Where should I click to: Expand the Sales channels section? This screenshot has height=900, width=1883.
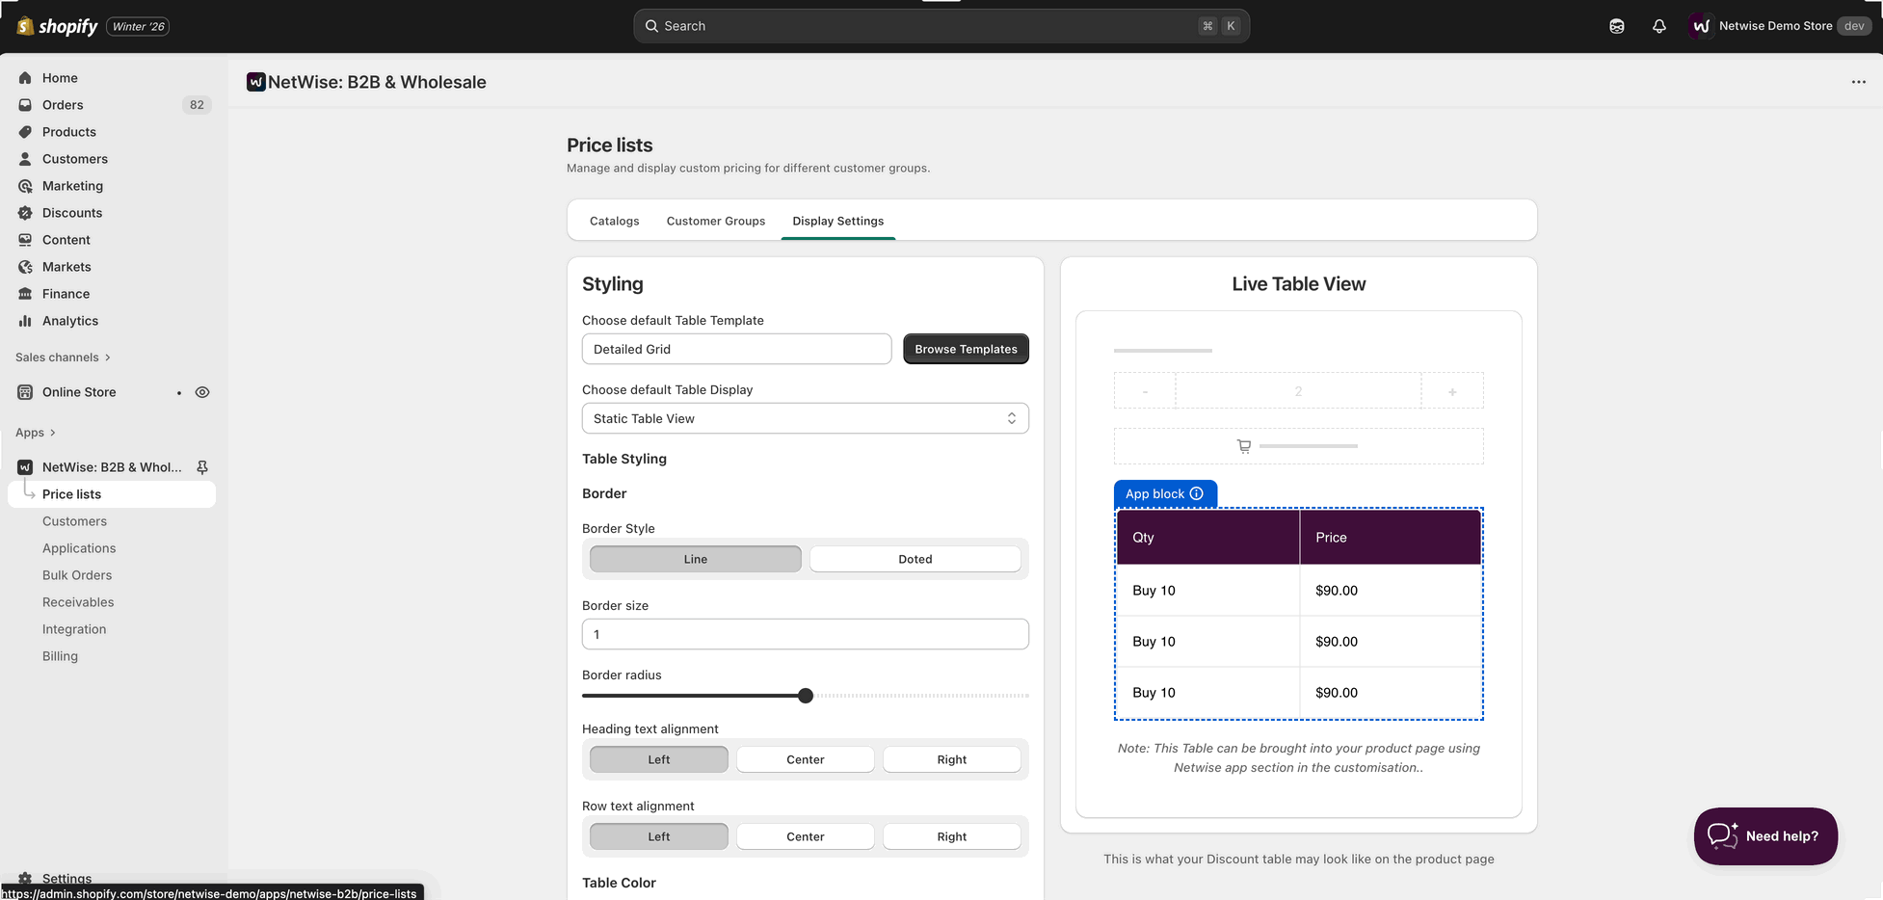pos(64,357)
